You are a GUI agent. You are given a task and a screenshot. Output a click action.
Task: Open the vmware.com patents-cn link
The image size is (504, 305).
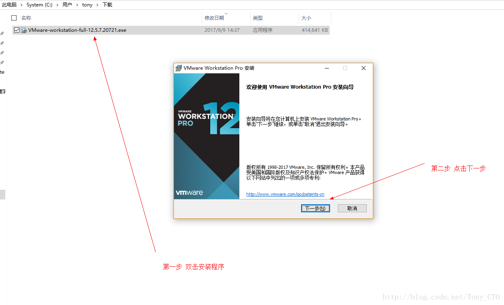tap(285, 194)
